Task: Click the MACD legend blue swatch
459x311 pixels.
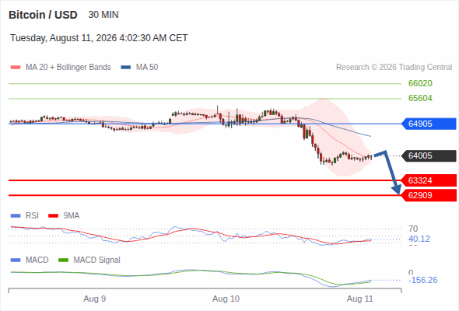Action: (16, 260)
